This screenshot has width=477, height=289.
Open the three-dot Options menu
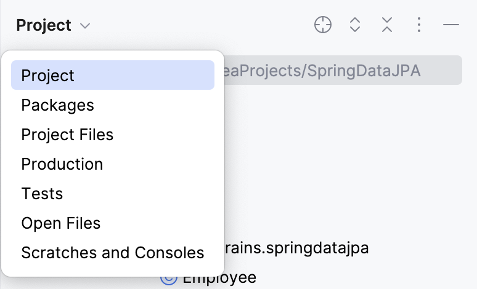(419, 25)
